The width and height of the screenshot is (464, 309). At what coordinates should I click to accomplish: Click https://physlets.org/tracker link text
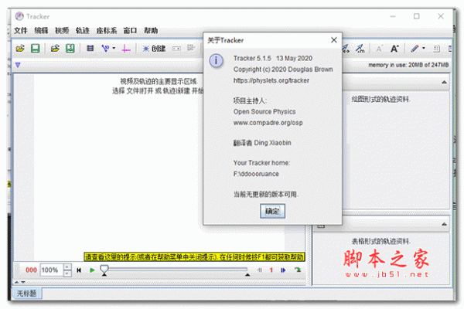click(x=271, y=80)
